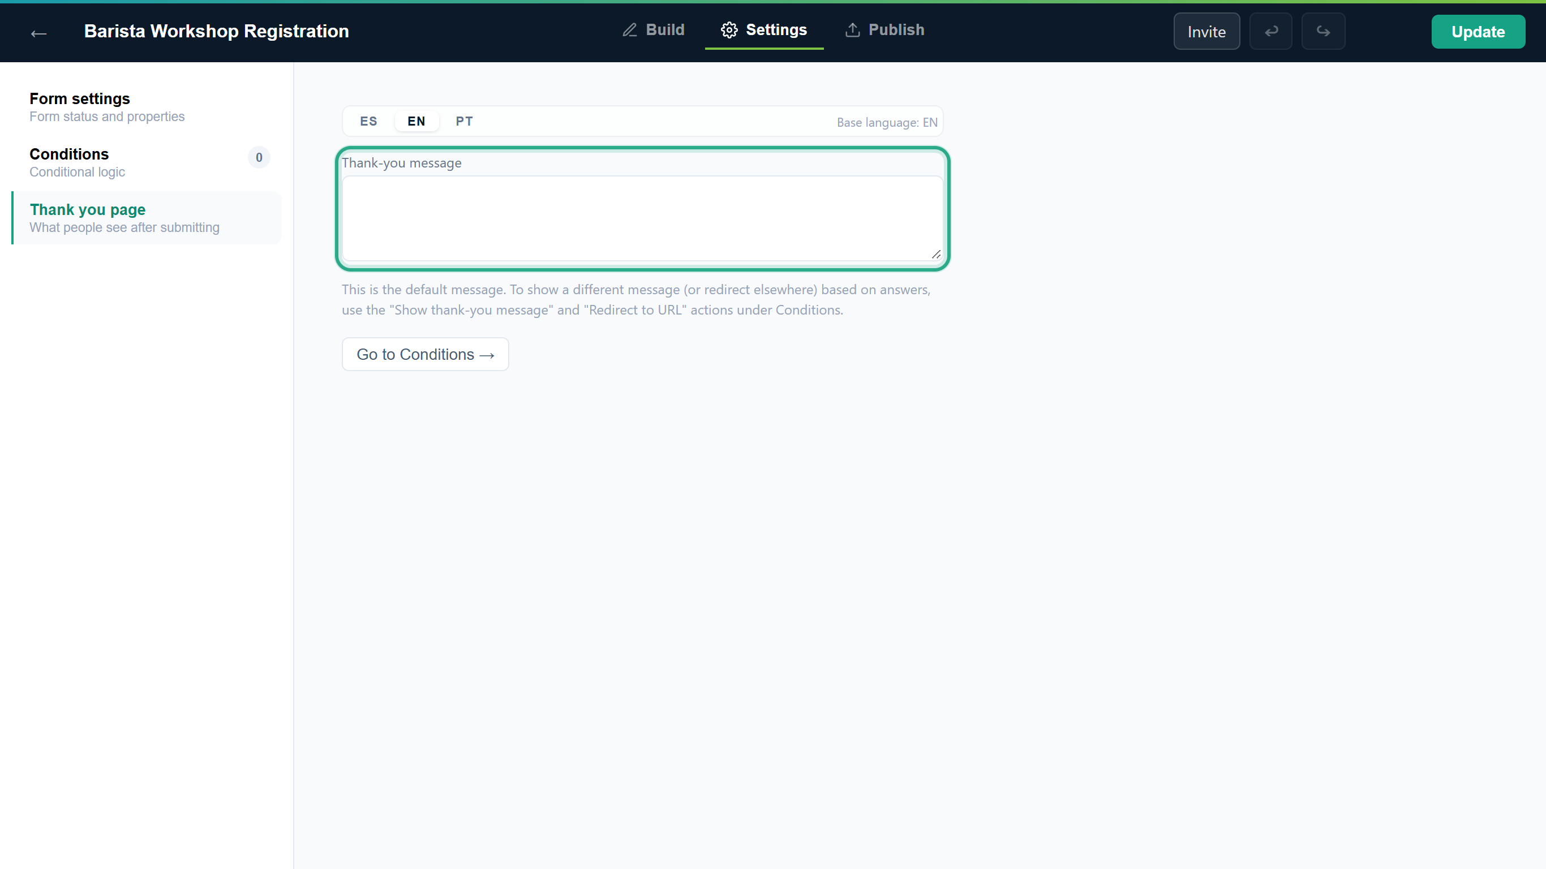Select the Settings tab
Viewport: 1546px width, 869px height.
pyautogui.click(x=764, y=30)
